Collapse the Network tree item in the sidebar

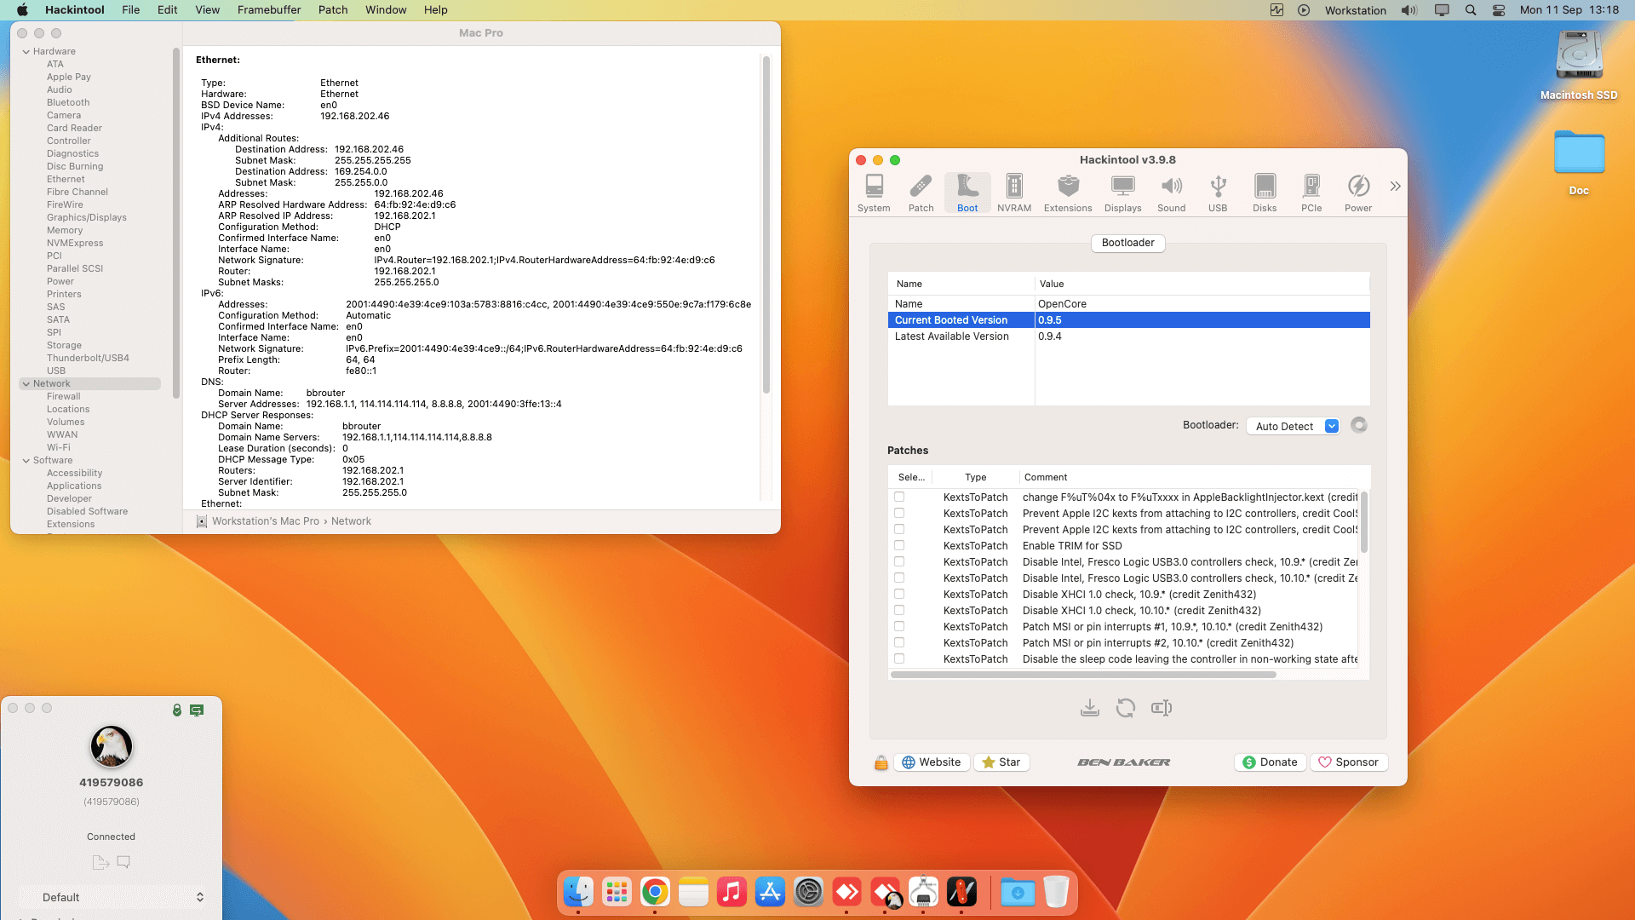(x=26, y=383)
